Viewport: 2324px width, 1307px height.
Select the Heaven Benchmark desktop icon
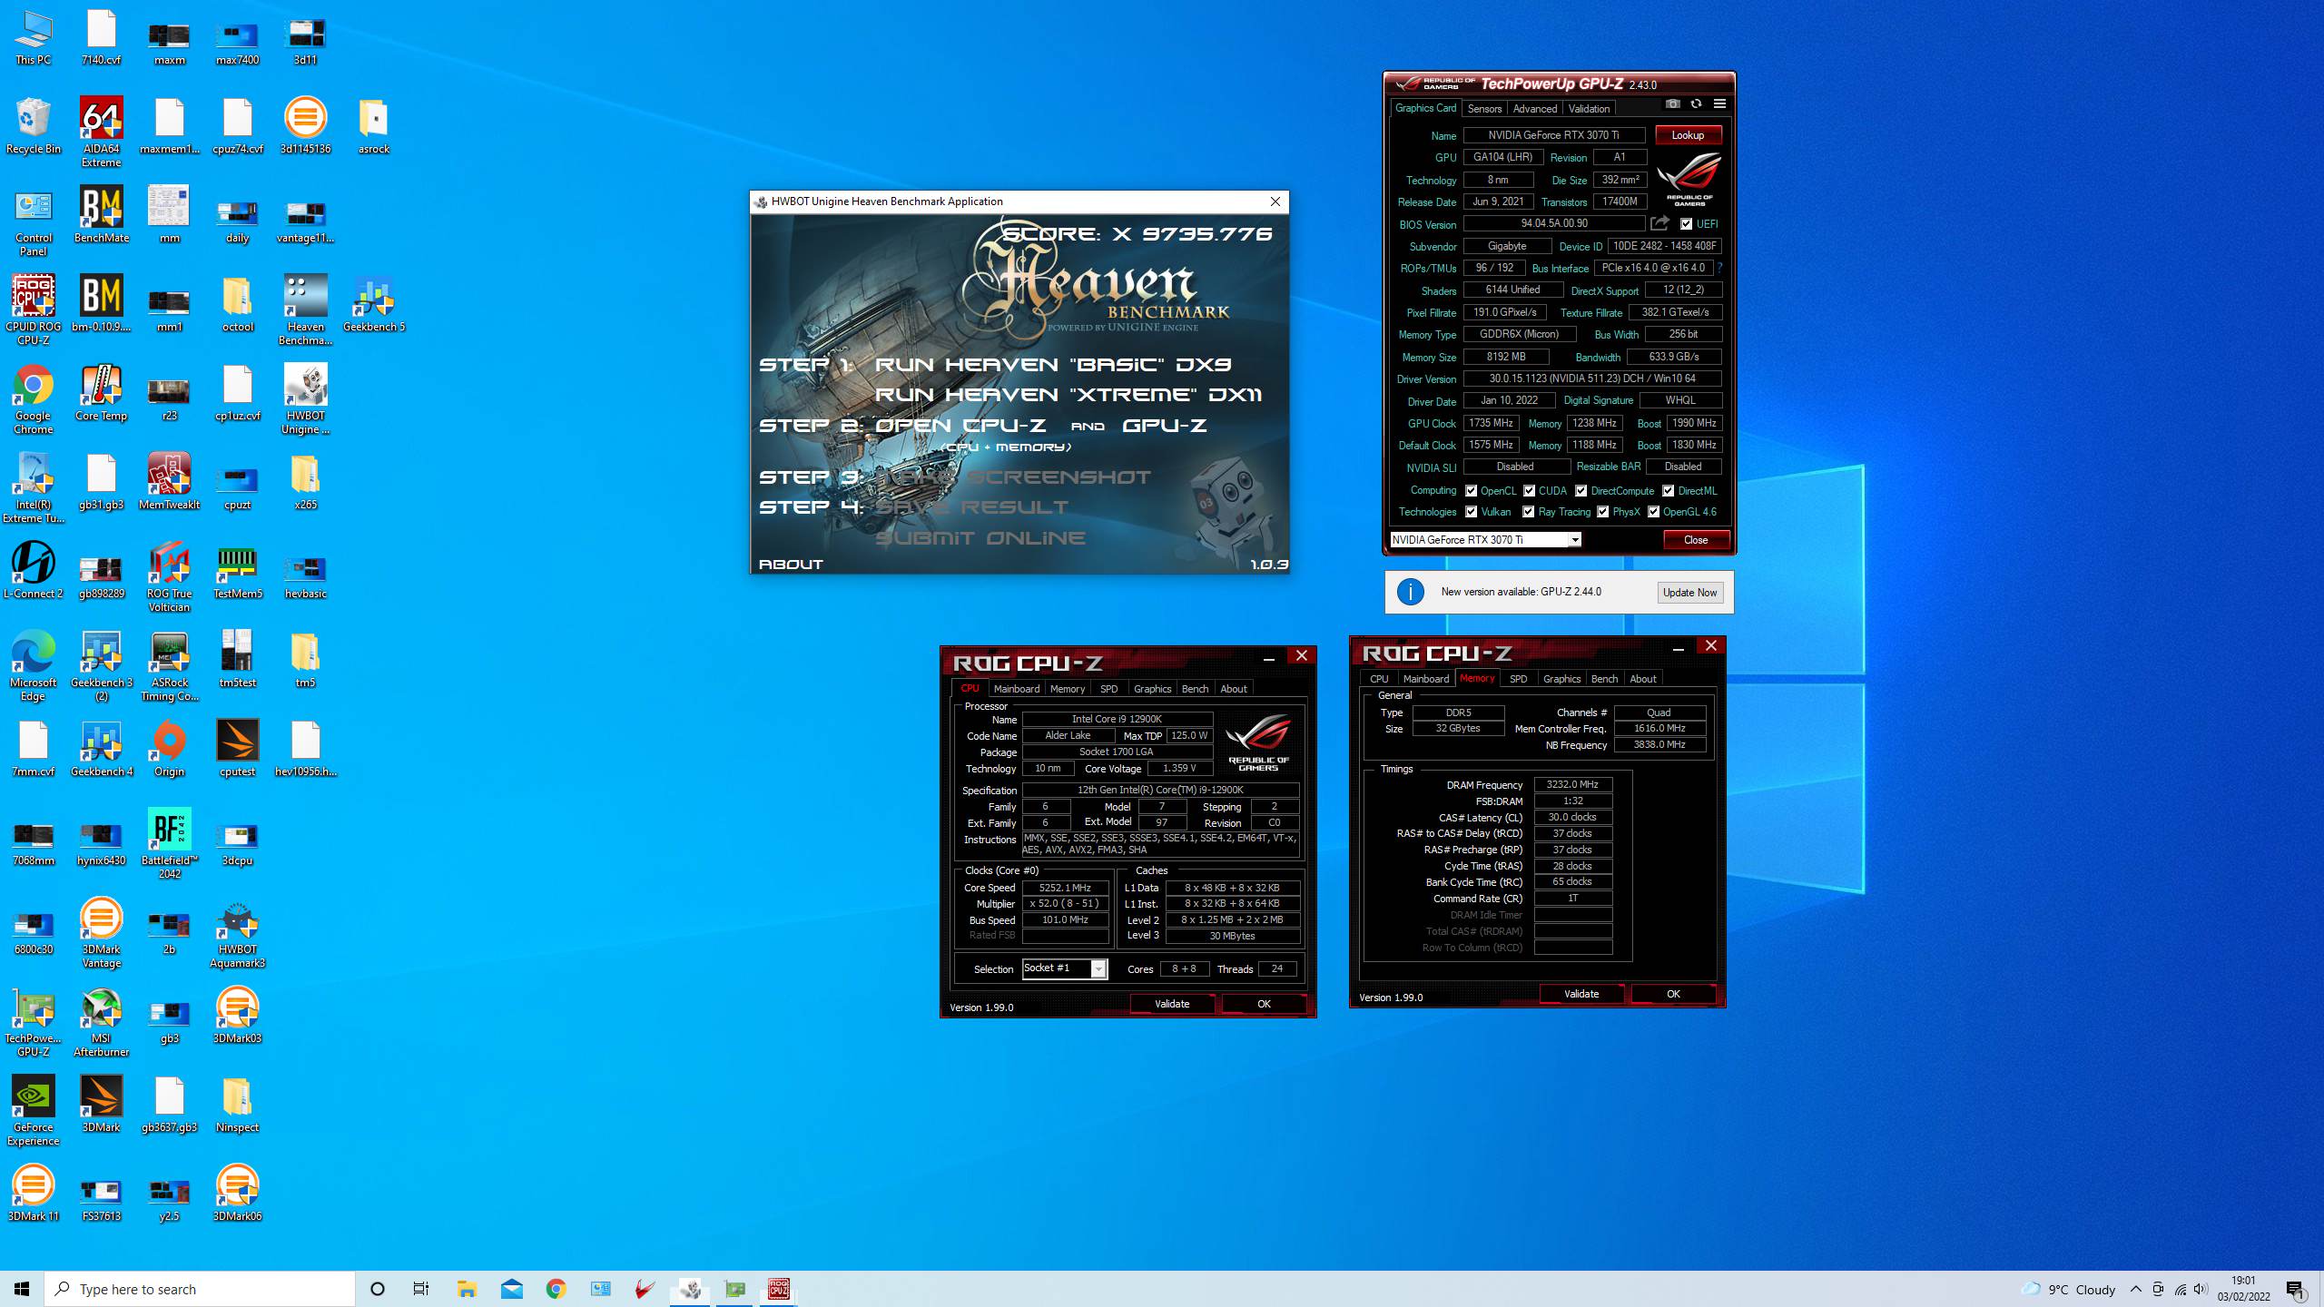click(305, 310)
